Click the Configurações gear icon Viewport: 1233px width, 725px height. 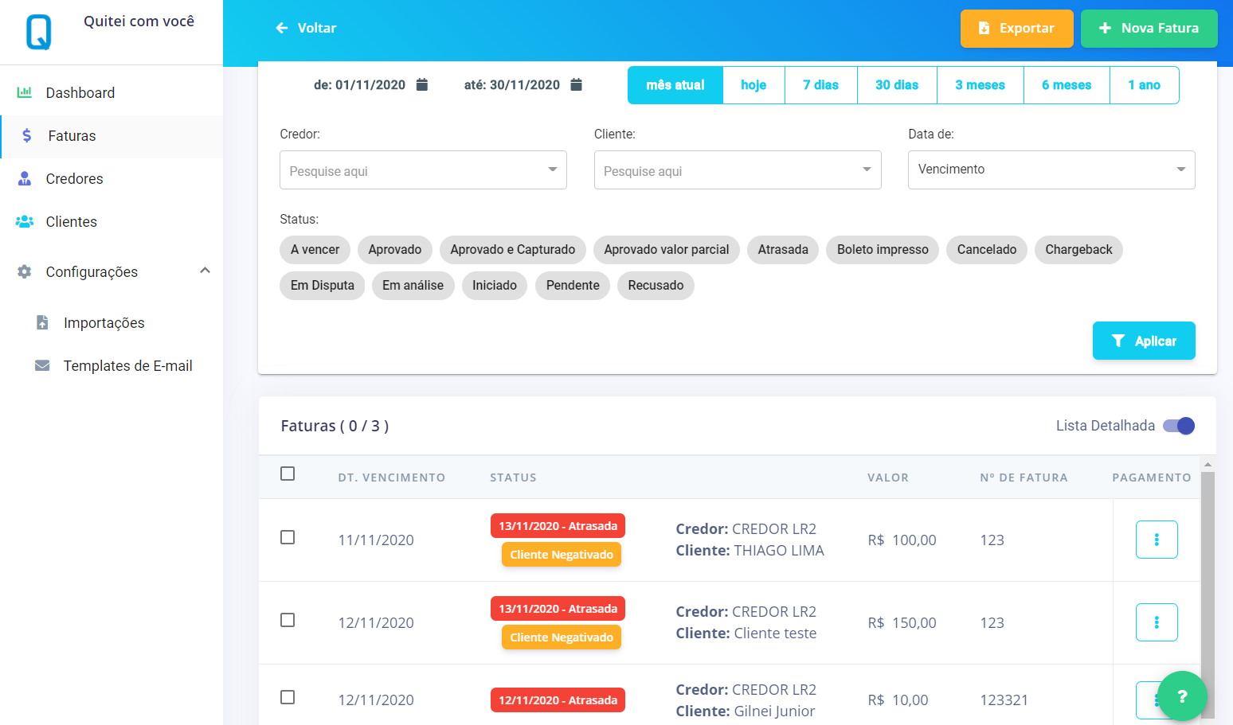pos(25,271)
